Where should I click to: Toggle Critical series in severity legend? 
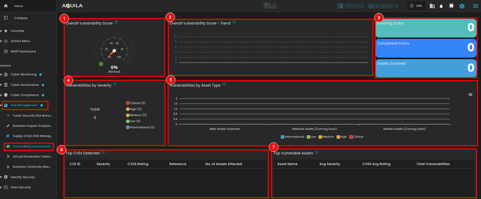(x=136, y=103)
